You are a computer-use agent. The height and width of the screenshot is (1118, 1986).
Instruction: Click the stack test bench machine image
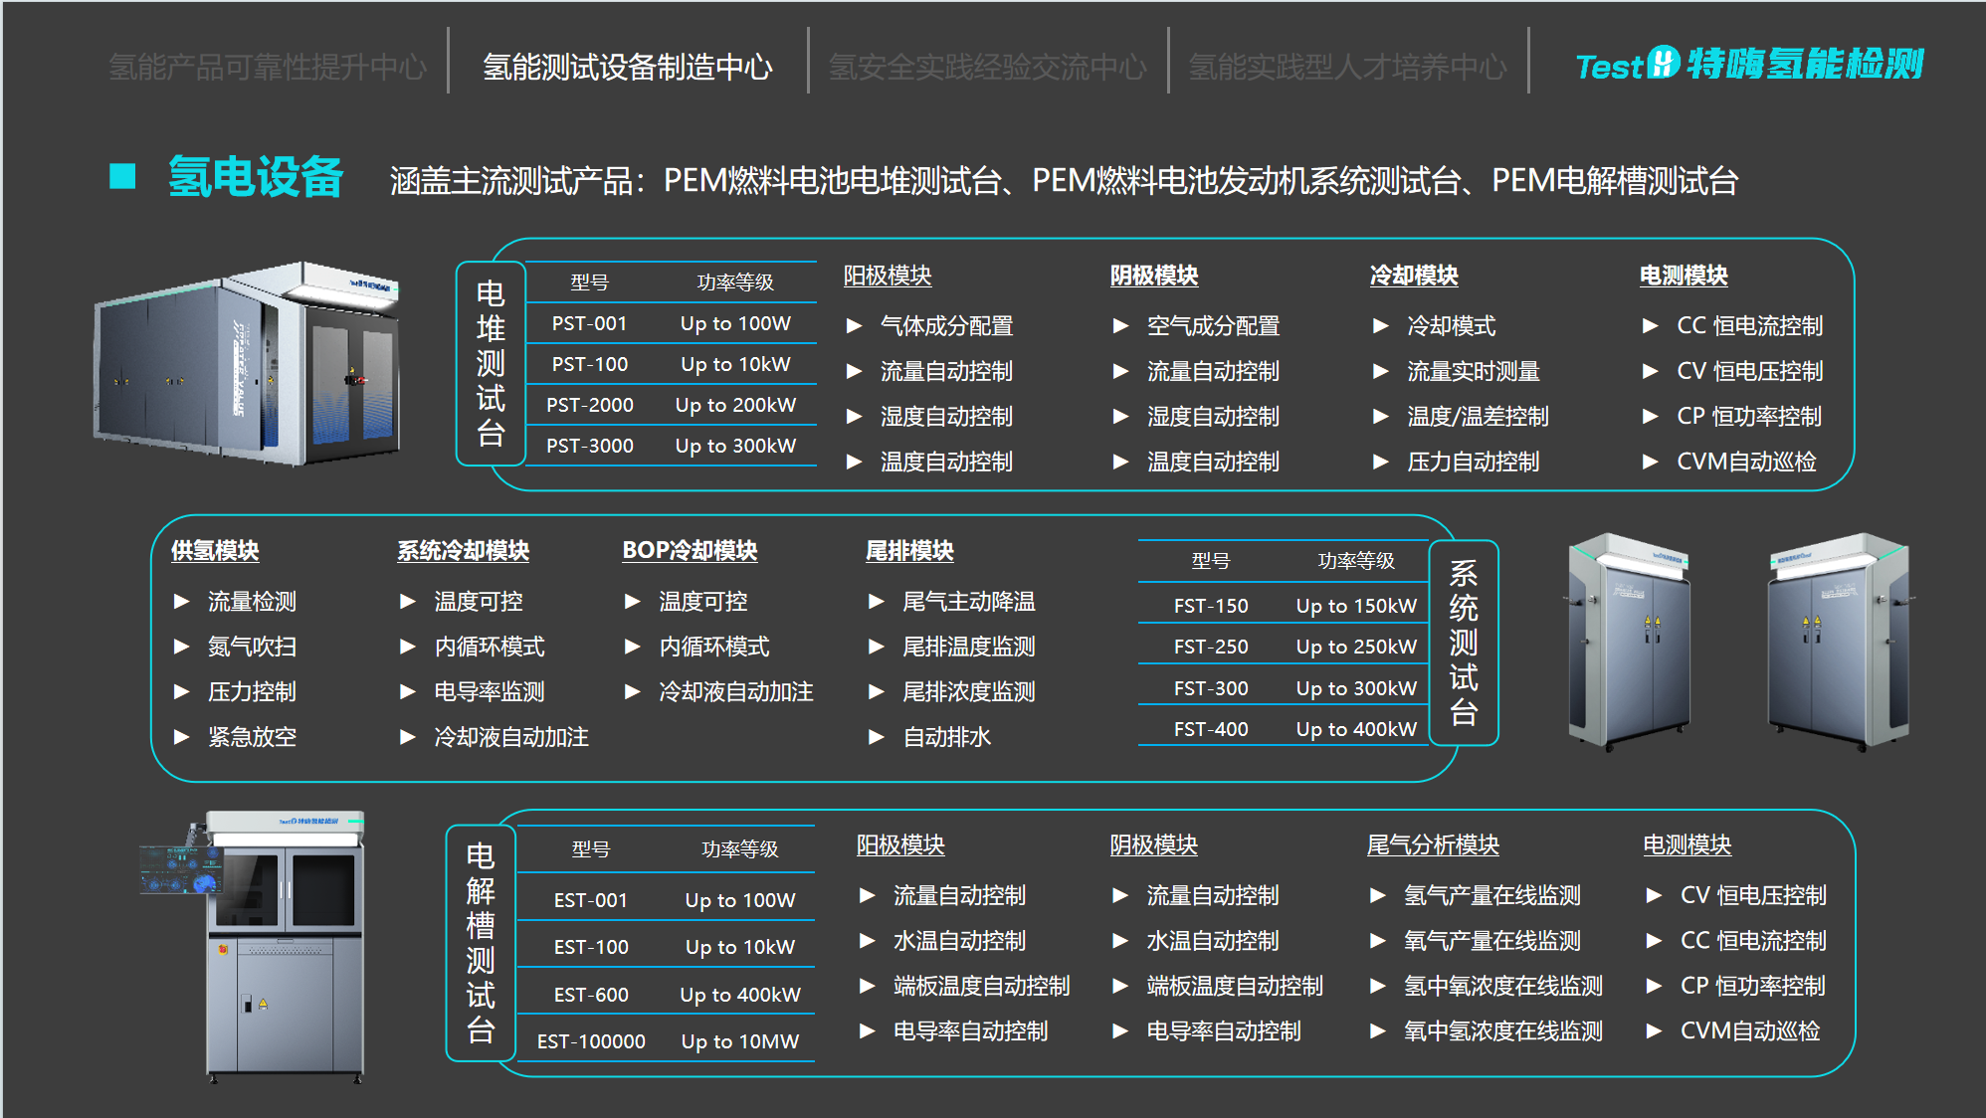click(x=248, y=365)
